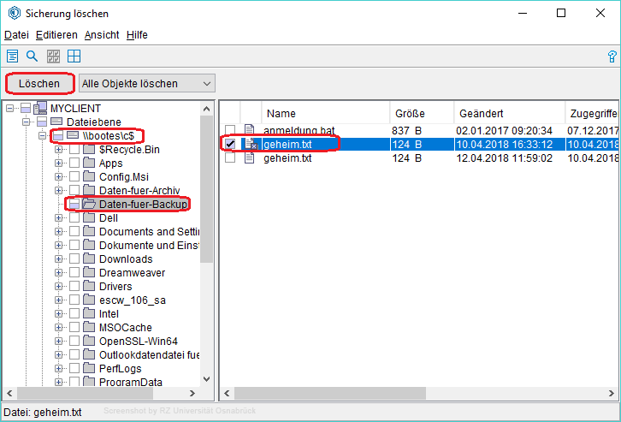Viewport: 621px width, 422px height.
Task: Click the tree panel's vertical scrollbar down arrow
Action: pos(206,379)
